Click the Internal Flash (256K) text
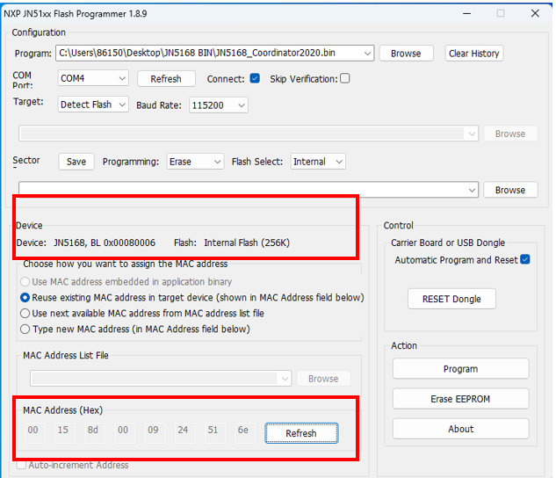 [x=247, y=243]
